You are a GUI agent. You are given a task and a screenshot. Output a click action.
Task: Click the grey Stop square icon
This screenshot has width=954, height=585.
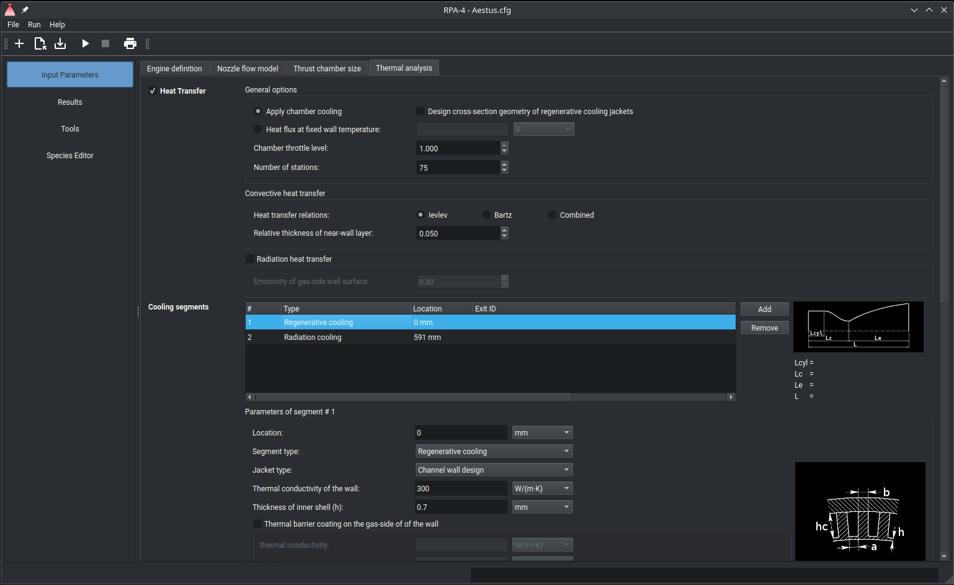[x=105, y=43]
